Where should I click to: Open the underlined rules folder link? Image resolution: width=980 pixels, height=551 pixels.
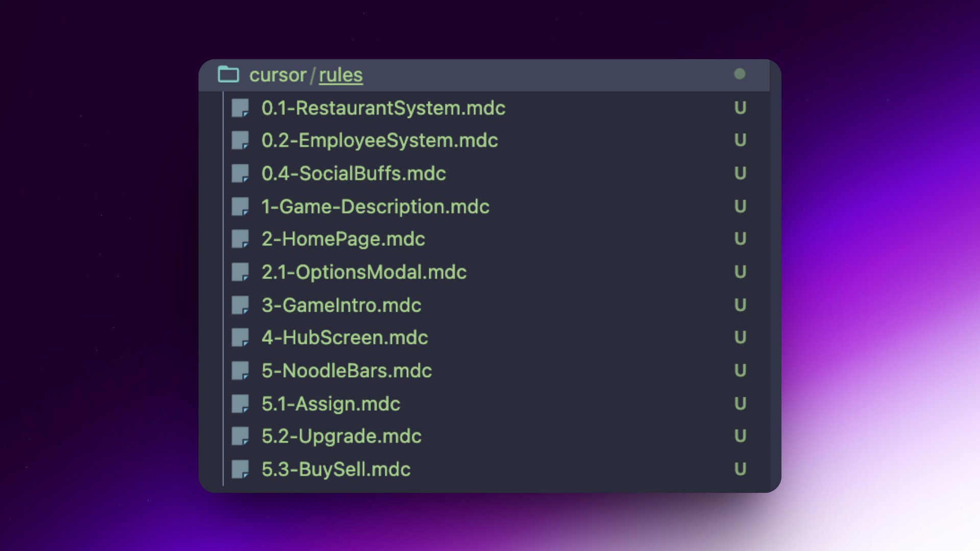click(341, 75)
